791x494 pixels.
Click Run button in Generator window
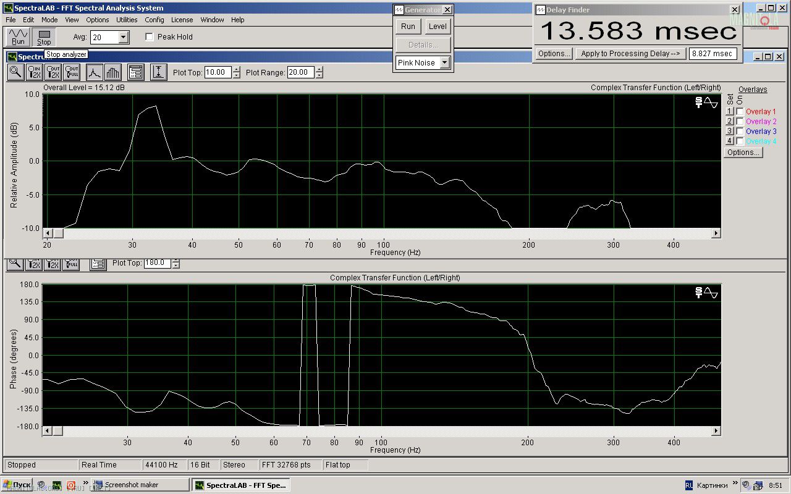pos(408,27)
